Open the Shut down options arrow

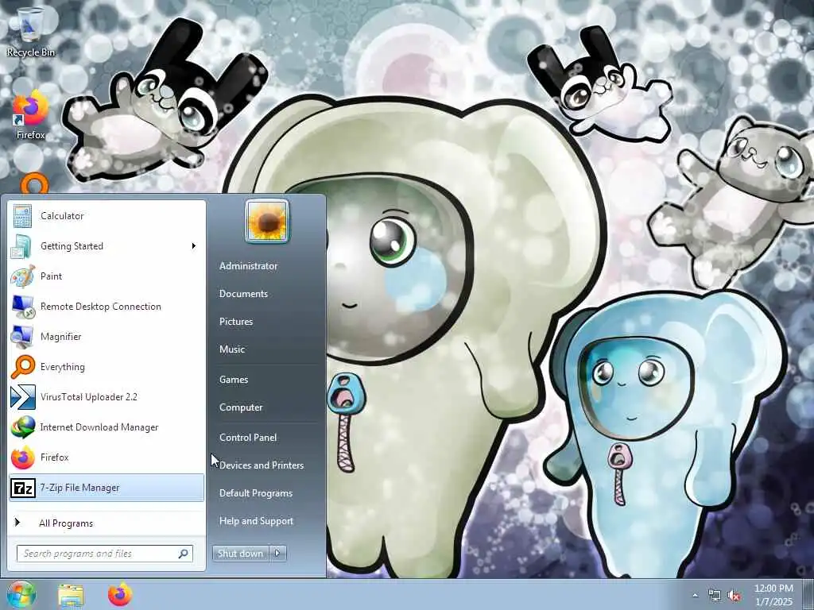coord(277,554)
